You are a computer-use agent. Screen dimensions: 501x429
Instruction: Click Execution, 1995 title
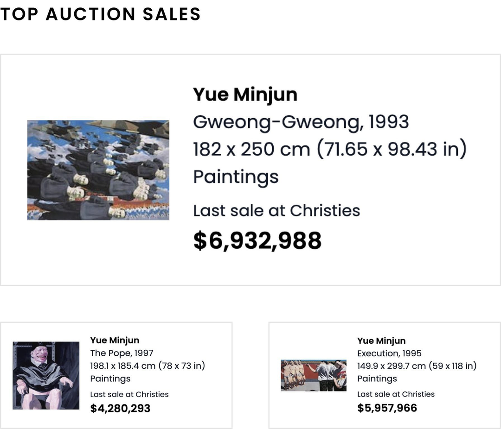[389, 353]
